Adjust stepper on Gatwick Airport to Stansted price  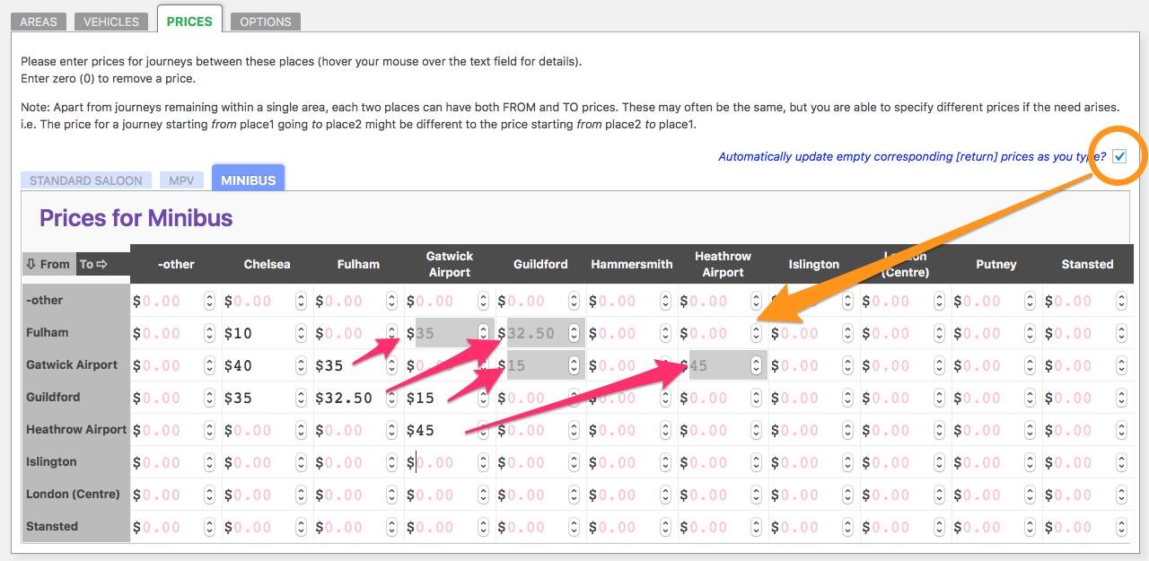(1120, 365)
